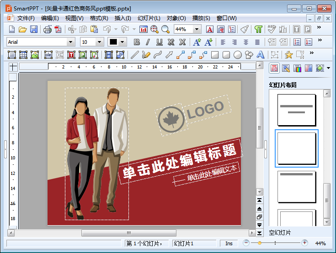This screenshot has height=253, width=336.
Task: Undo the last action
Action: point(107,29)
